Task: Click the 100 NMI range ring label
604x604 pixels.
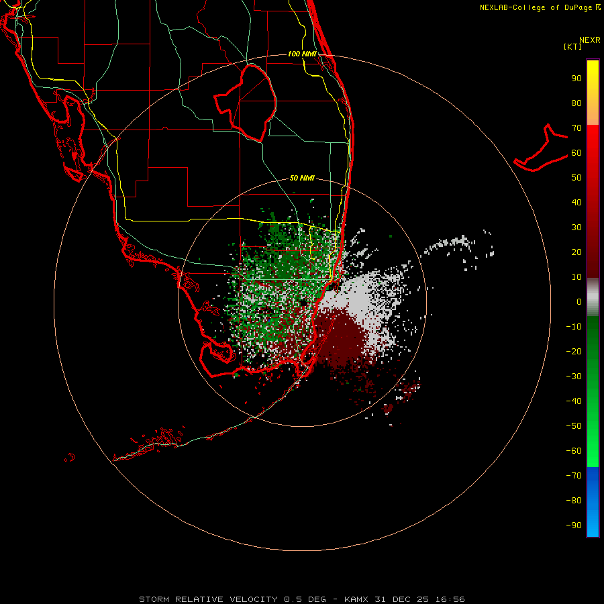Action: point(302,54)
